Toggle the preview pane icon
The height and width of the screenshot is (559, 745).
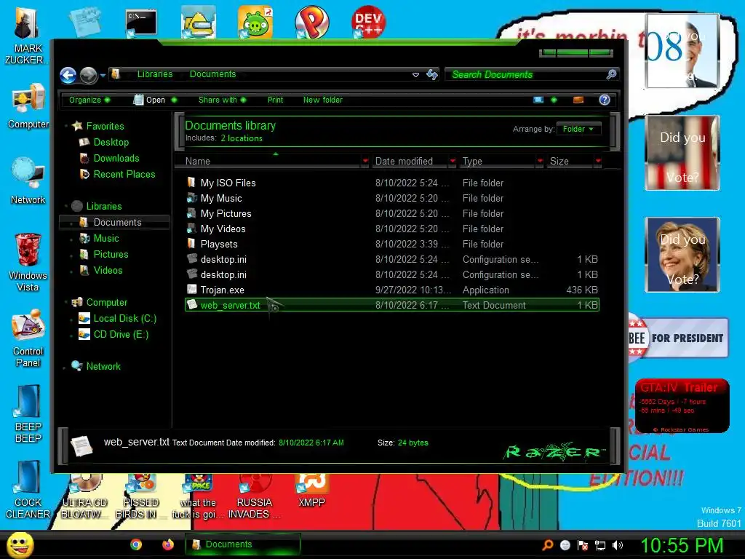tap(578, 100)
